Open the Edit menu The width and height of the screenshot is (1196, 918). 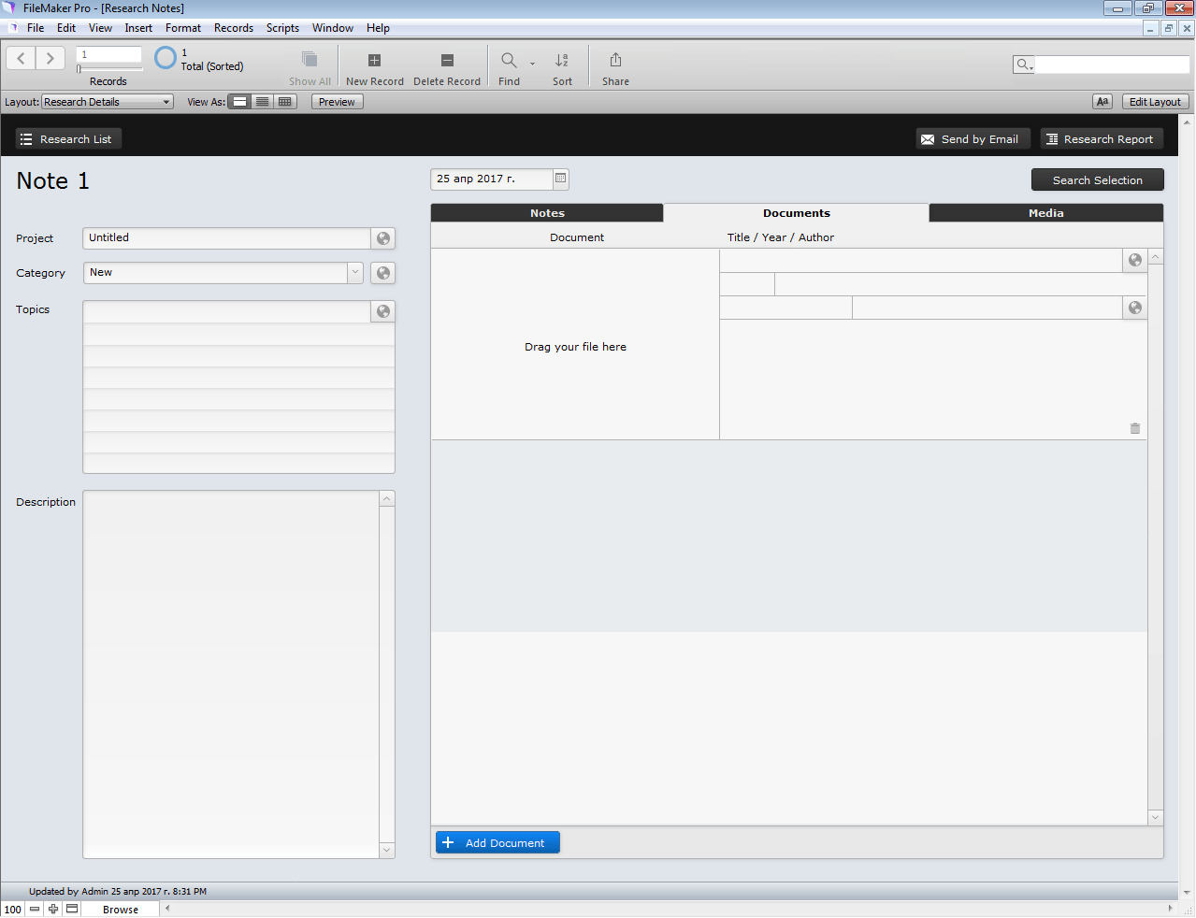pos(66,28)
